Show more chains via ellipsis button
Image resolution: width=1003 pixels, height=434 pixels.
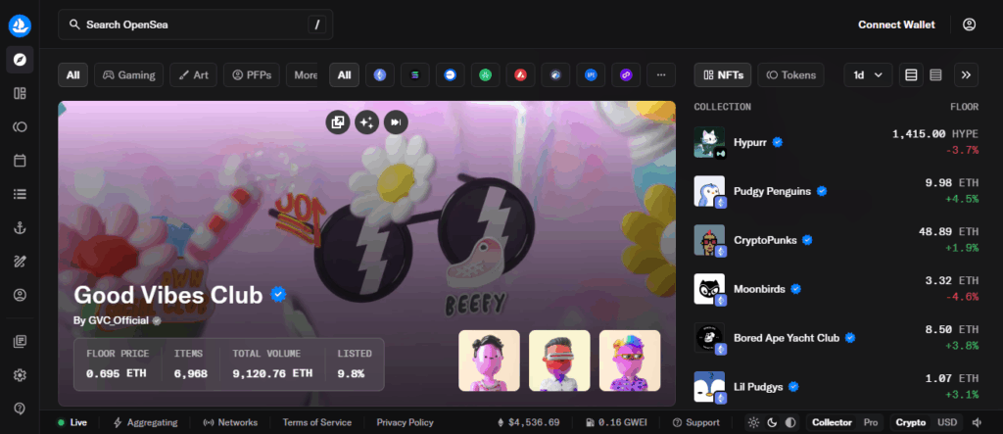661,74
